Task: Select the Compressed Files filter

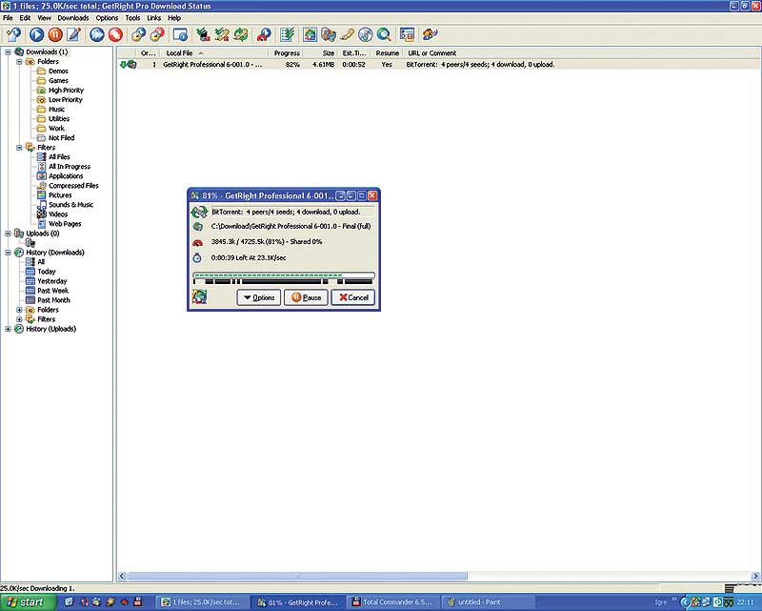Action: [x=73, y=186]
